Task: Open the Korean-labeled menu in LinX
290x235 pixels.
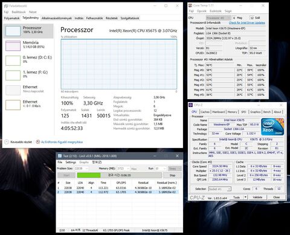Action: [97, 162]
